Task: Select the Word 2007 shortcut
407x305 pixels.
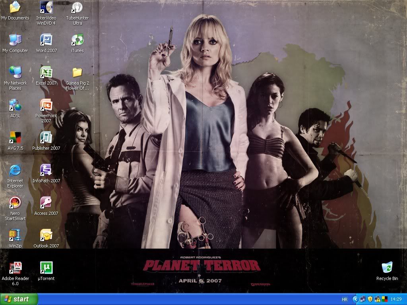Action: pos(46,40)
